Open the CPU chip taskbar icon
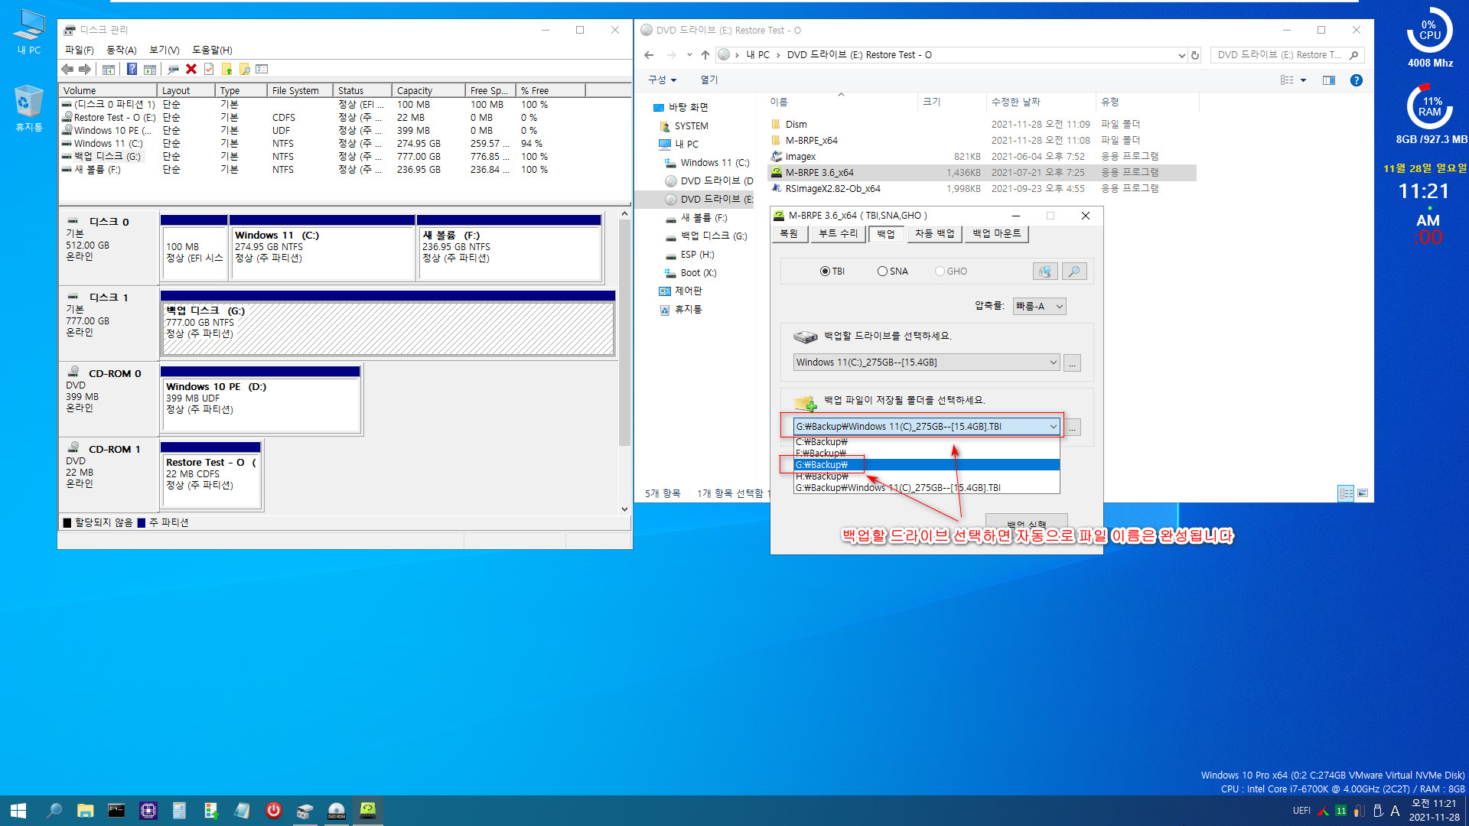 tap(148, 811)
